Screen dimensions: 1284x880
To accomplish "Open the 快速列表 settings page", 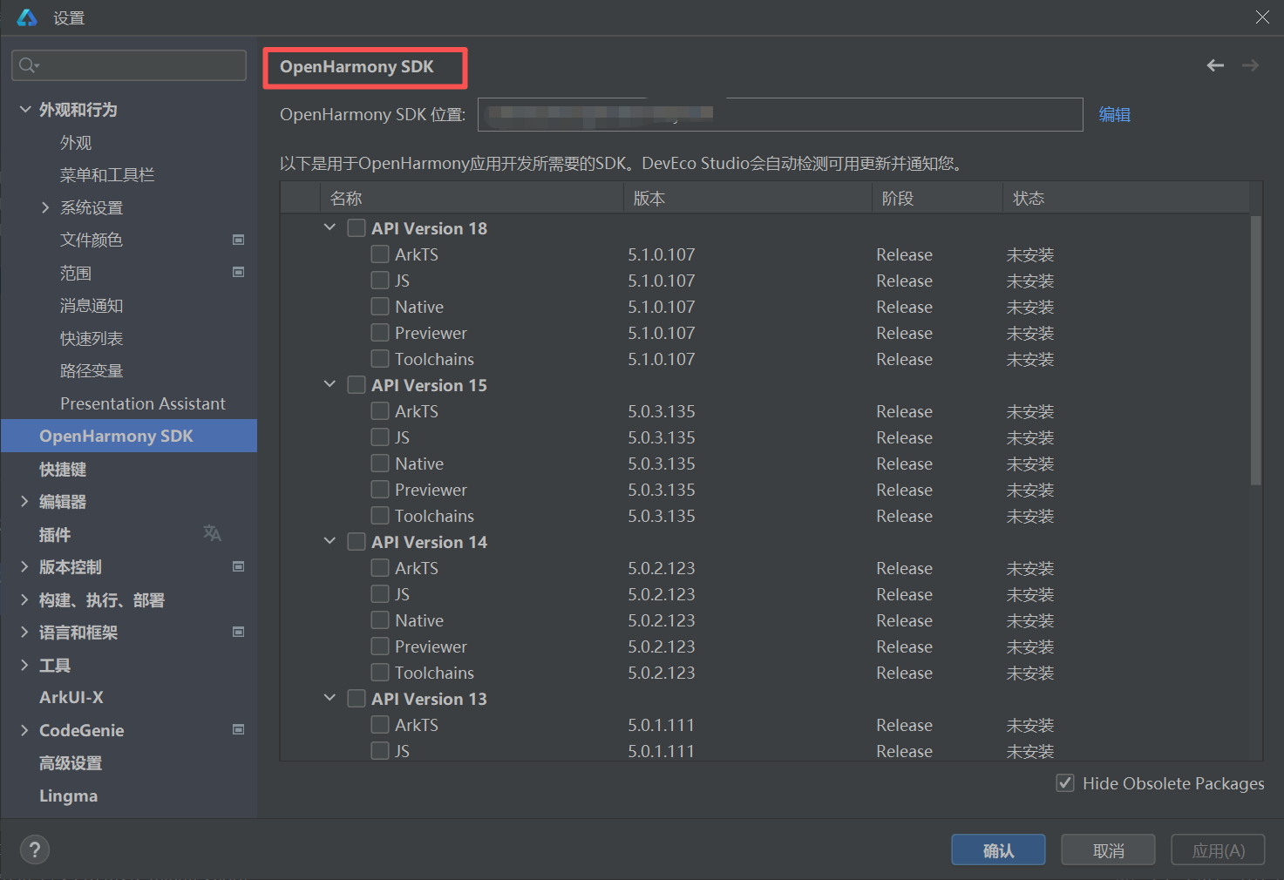I will pyautogui.click(x=92, y=338).
